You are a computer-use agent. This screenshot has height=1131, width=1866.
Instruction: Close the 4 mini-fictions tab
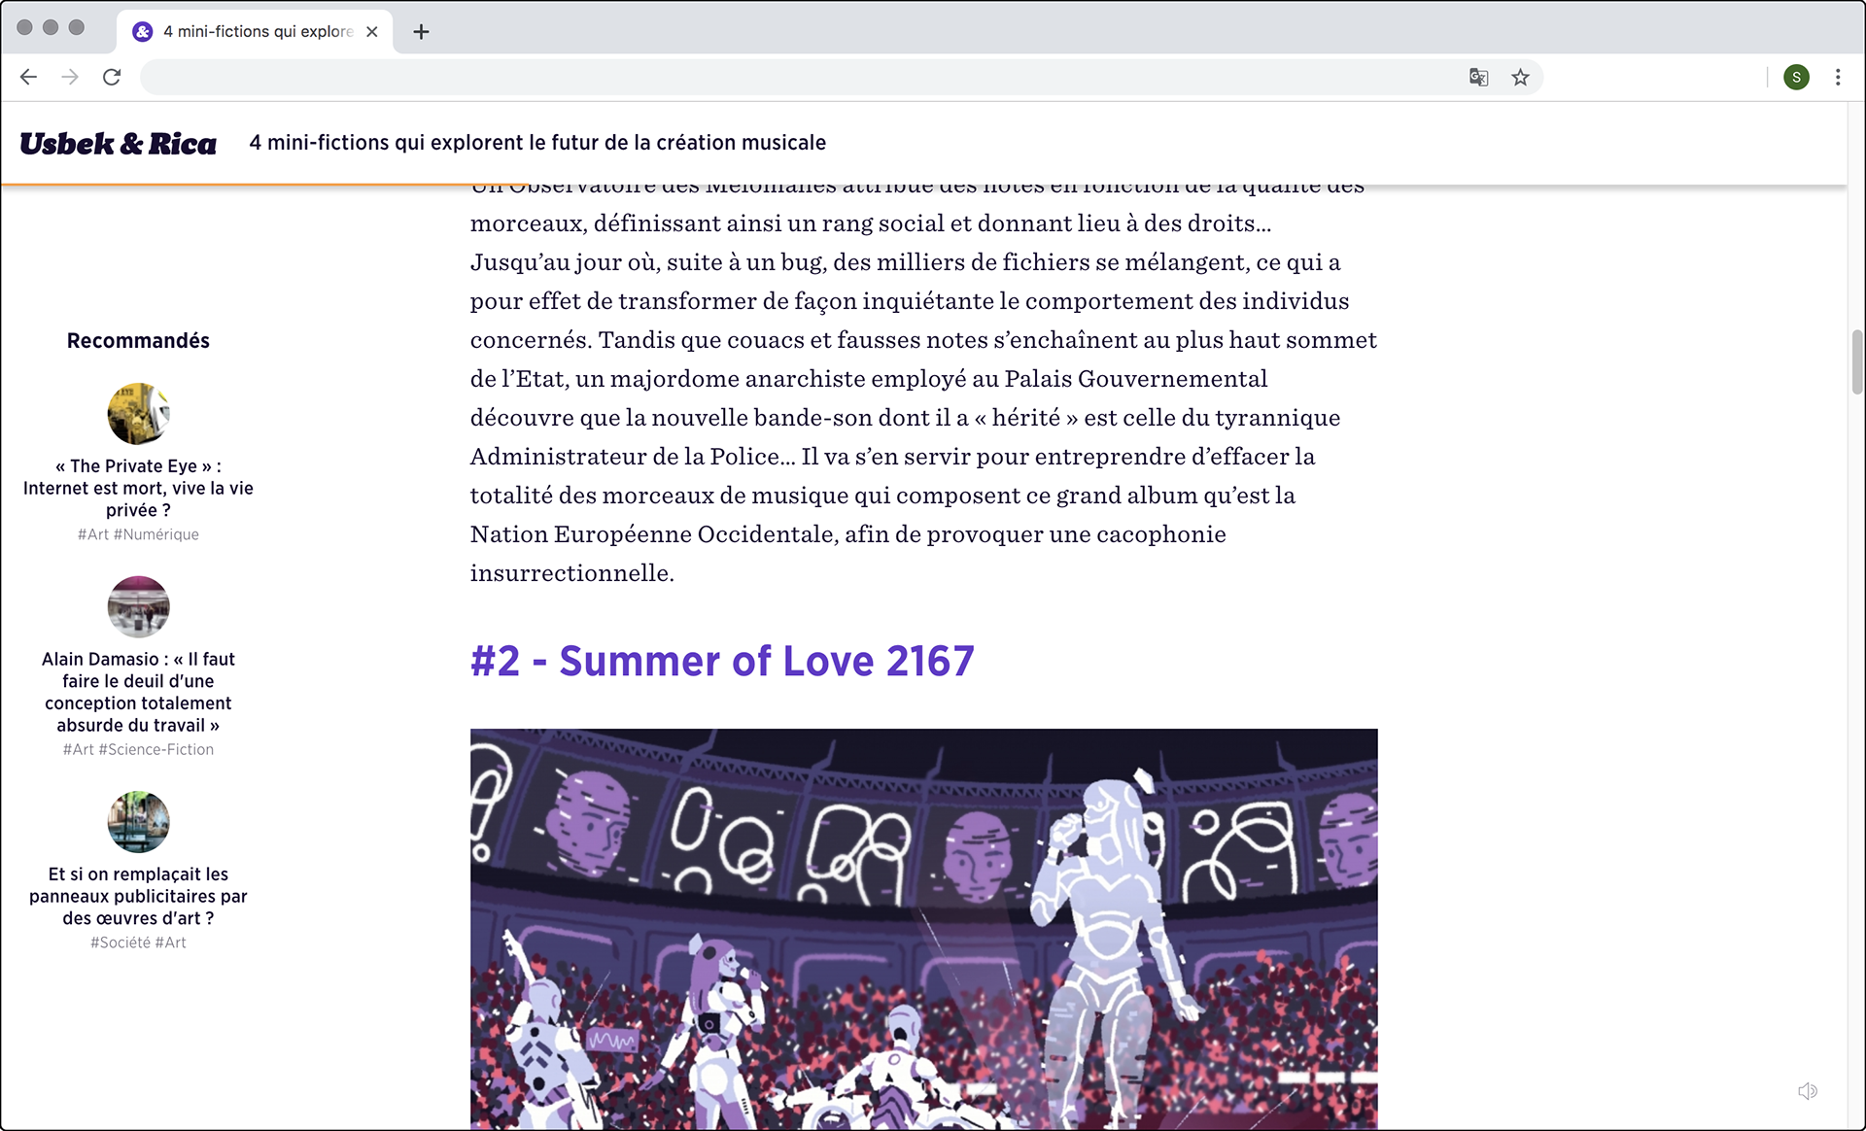point(372,32)
